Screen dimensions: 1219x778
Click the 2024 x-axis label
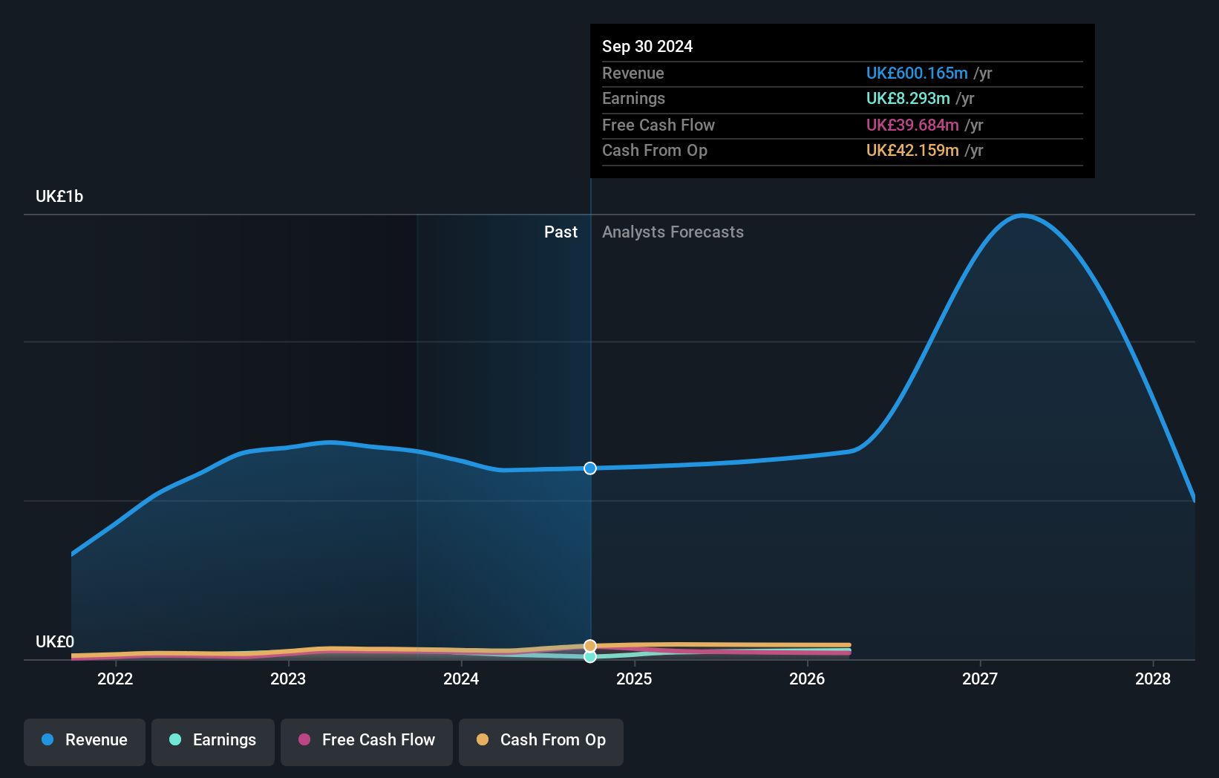pyautogui.click(x=461, y=679)
